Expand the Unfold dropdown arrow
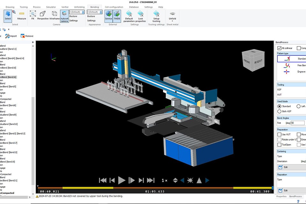Screen dimensions: 306x204 coord(172,21)
